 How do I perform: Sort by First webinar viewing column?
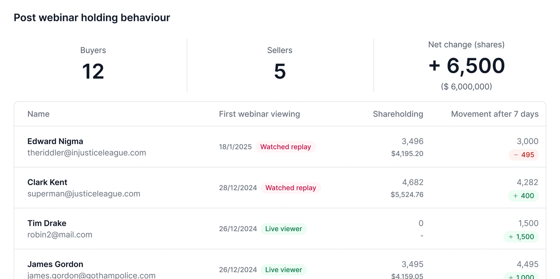click(x=260, y=114)
